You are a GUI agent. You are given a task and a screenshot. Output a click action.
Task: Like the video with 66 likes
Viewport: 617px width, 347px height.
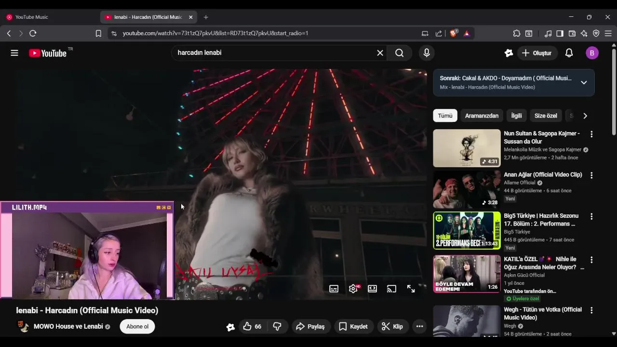(x=253, y=327)
